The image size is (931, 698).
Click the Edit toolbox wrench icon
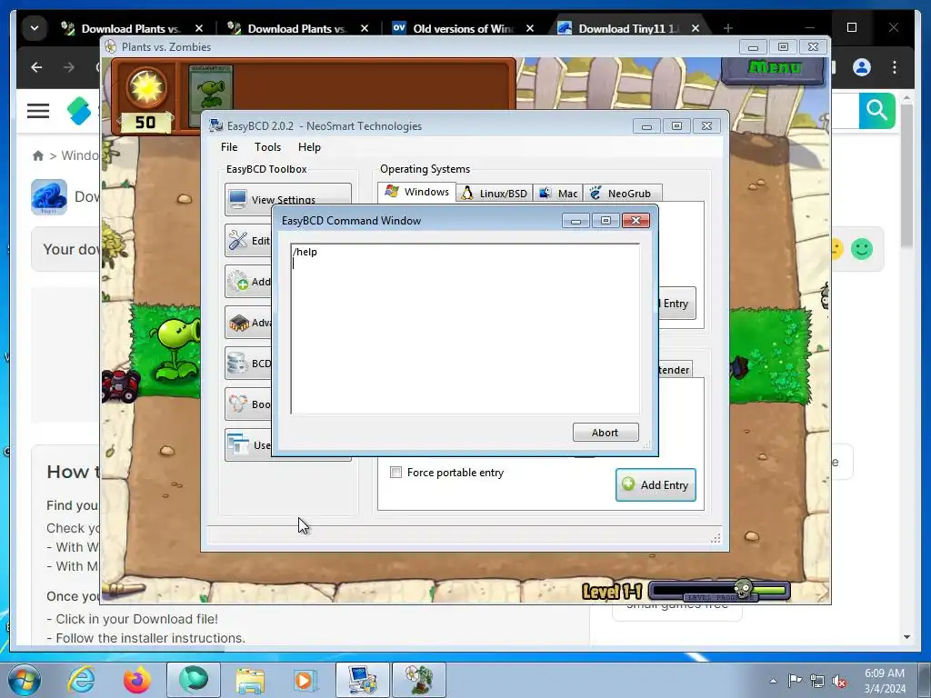(x=237, y=240)
